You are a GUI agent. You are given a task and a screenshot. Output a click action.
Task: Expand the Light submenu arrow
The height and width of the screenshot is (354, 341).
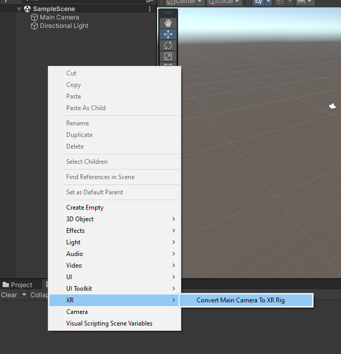tap(174, 242)
